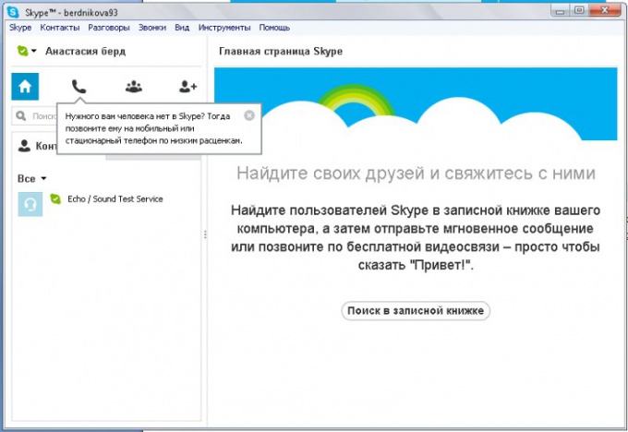The height and width of the screenshot is (432, 628).
Task: Minimize the Skype window
Action: point(561,11)
